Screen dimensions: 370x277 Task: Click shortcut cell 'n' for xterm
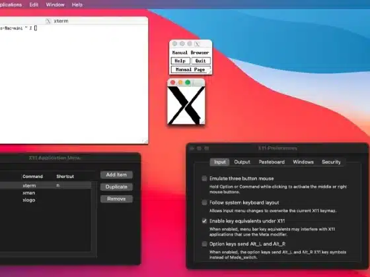(x=58, y=185)
